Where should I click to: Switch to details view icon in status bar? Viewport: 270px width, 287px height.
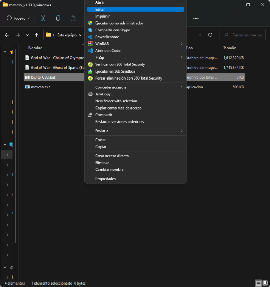click(258, 283)
